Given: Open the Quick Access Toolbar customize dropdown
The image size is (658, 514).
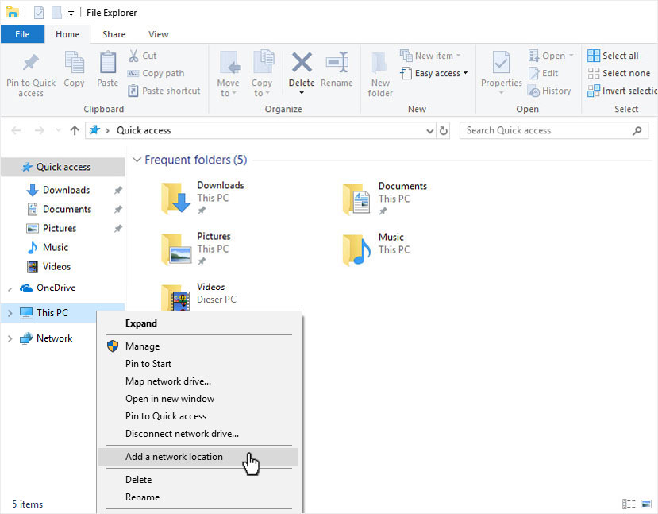Looking at the screenshot, I should [x=71, y=14].
